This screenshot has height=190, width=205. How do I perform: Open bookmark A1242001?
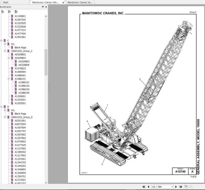tap(20, 100)
